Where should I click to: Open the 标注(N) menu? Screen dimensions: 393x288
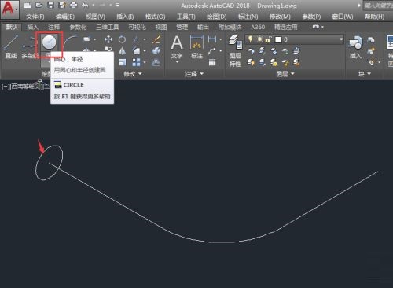tap(248, 17)
